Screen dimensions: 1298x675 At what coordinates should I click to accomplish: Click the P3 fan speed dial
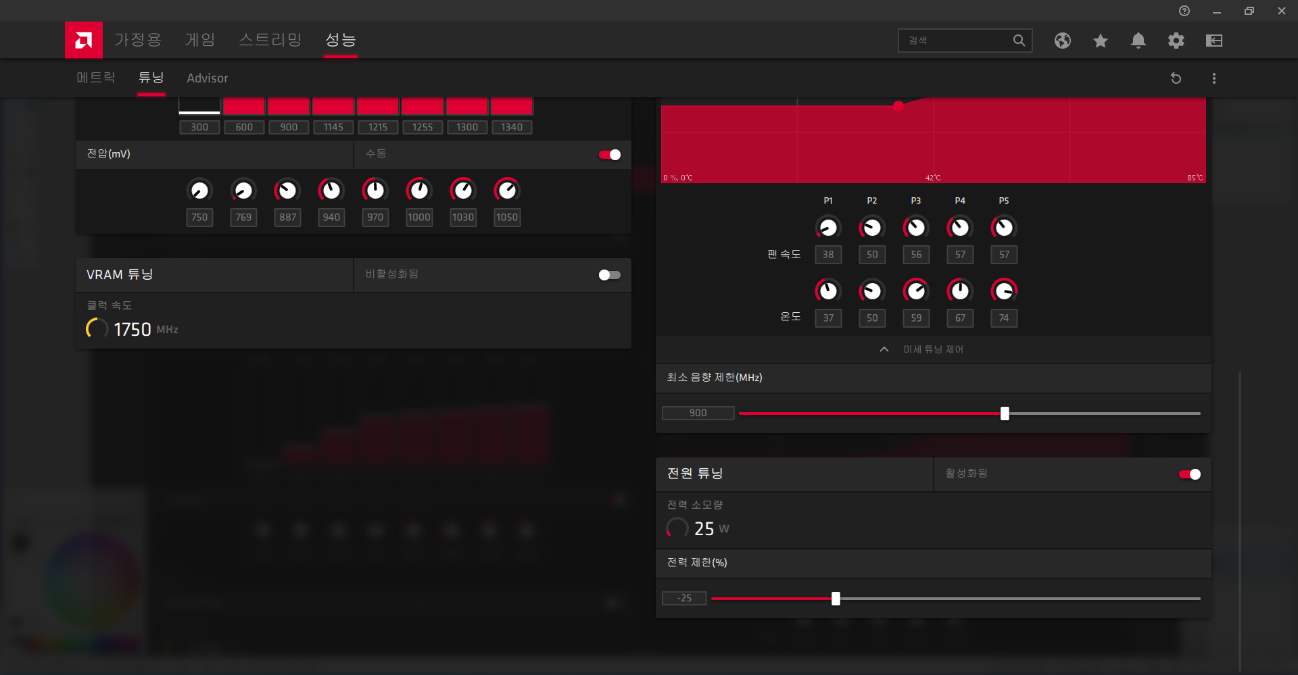916,228
